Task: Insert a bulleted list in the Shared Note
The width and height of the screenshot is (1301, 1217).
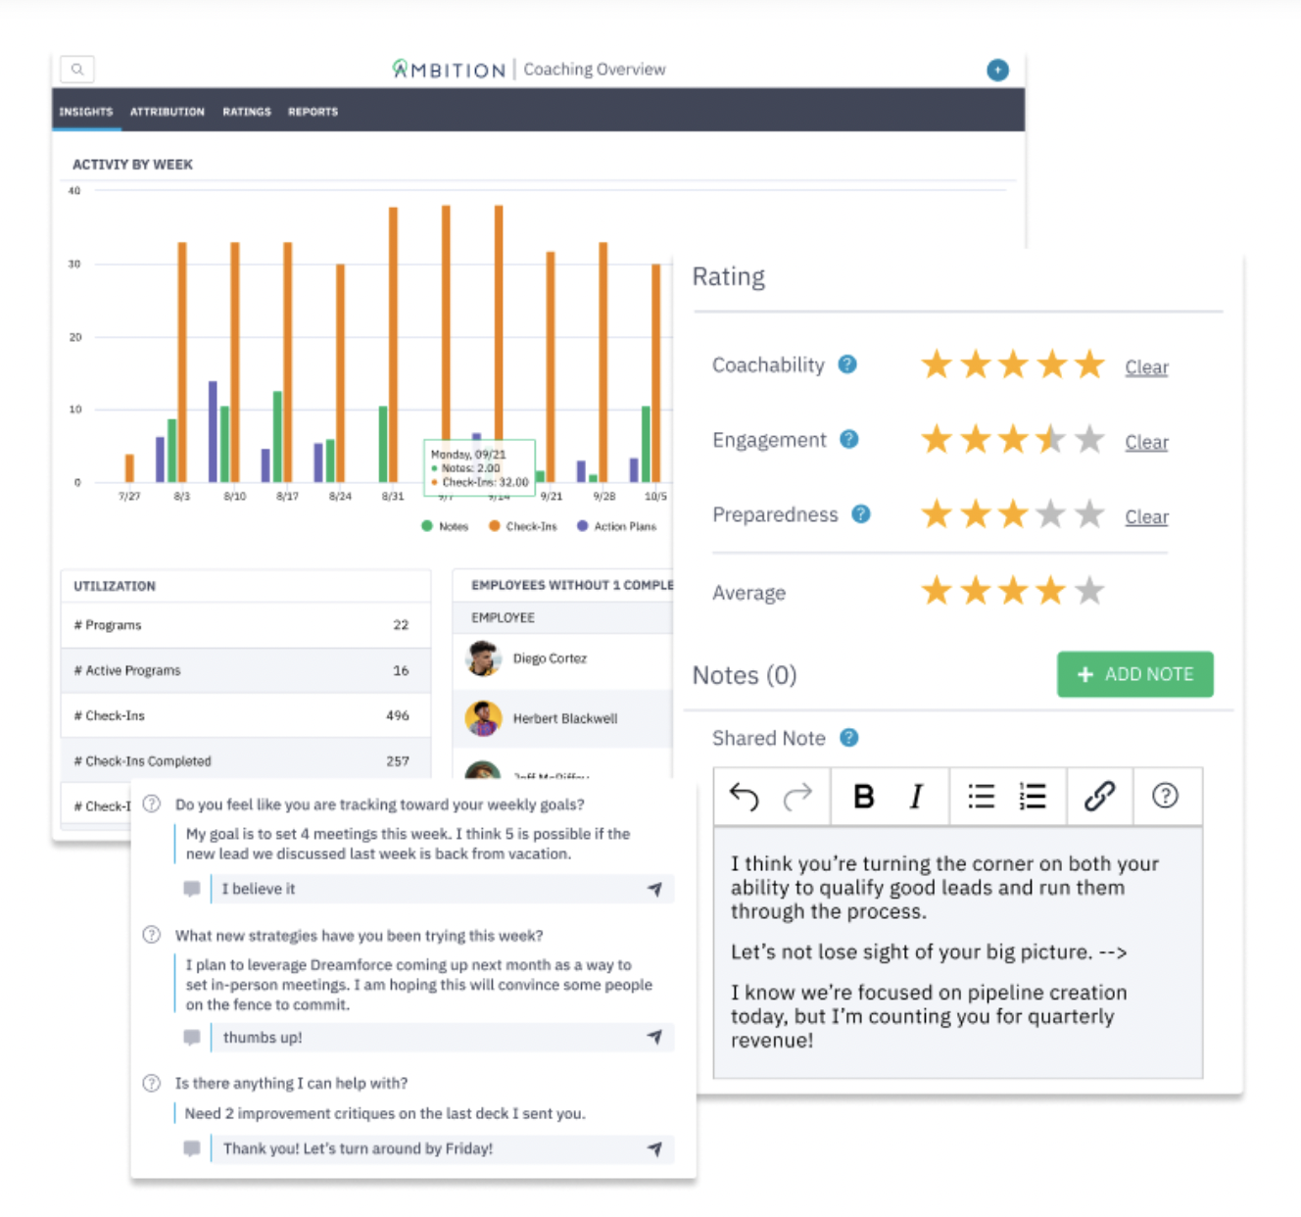Action: coord(981,797)
